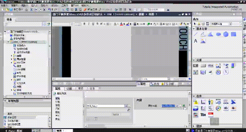Select the Text field 'A' tool

(195, 41)
